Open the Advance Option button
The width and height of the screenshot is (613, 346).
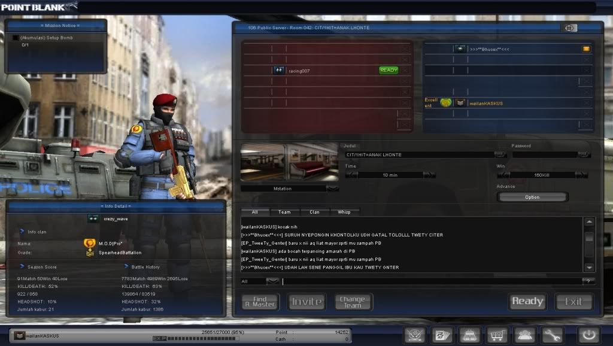pos(532,197)
